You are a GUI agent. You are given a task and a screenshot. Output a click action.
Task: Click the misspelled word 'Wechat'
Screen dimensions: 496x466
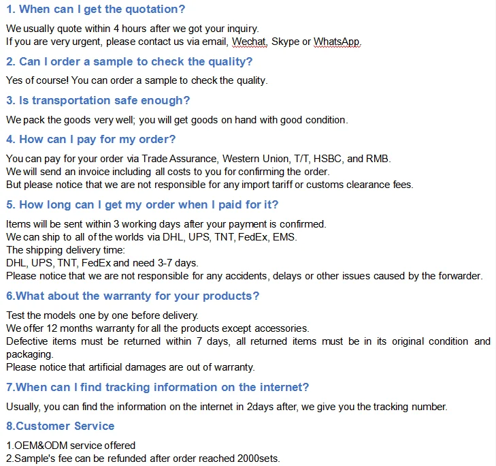249,42
